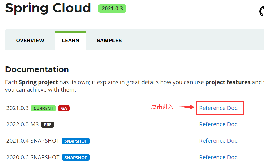The image size is (264, 164).
Task: Open Reference Doc for 2021.0.4-SNAPSHOT
Action: click(x=219, y=141)
